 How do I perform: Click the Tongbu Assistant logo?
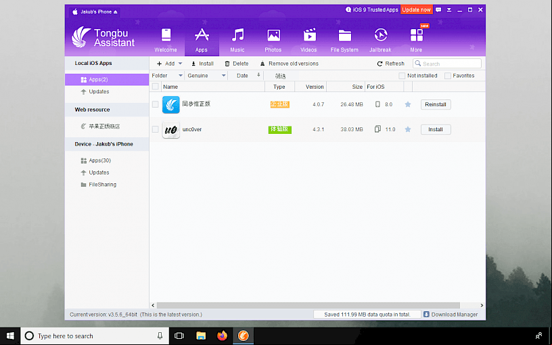103,37
